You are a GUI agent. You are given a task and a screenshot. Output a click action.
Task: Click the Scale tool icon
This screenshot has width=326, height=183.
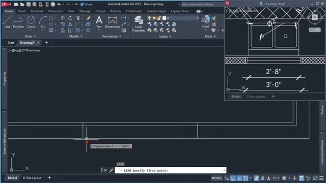coord(70,30)
